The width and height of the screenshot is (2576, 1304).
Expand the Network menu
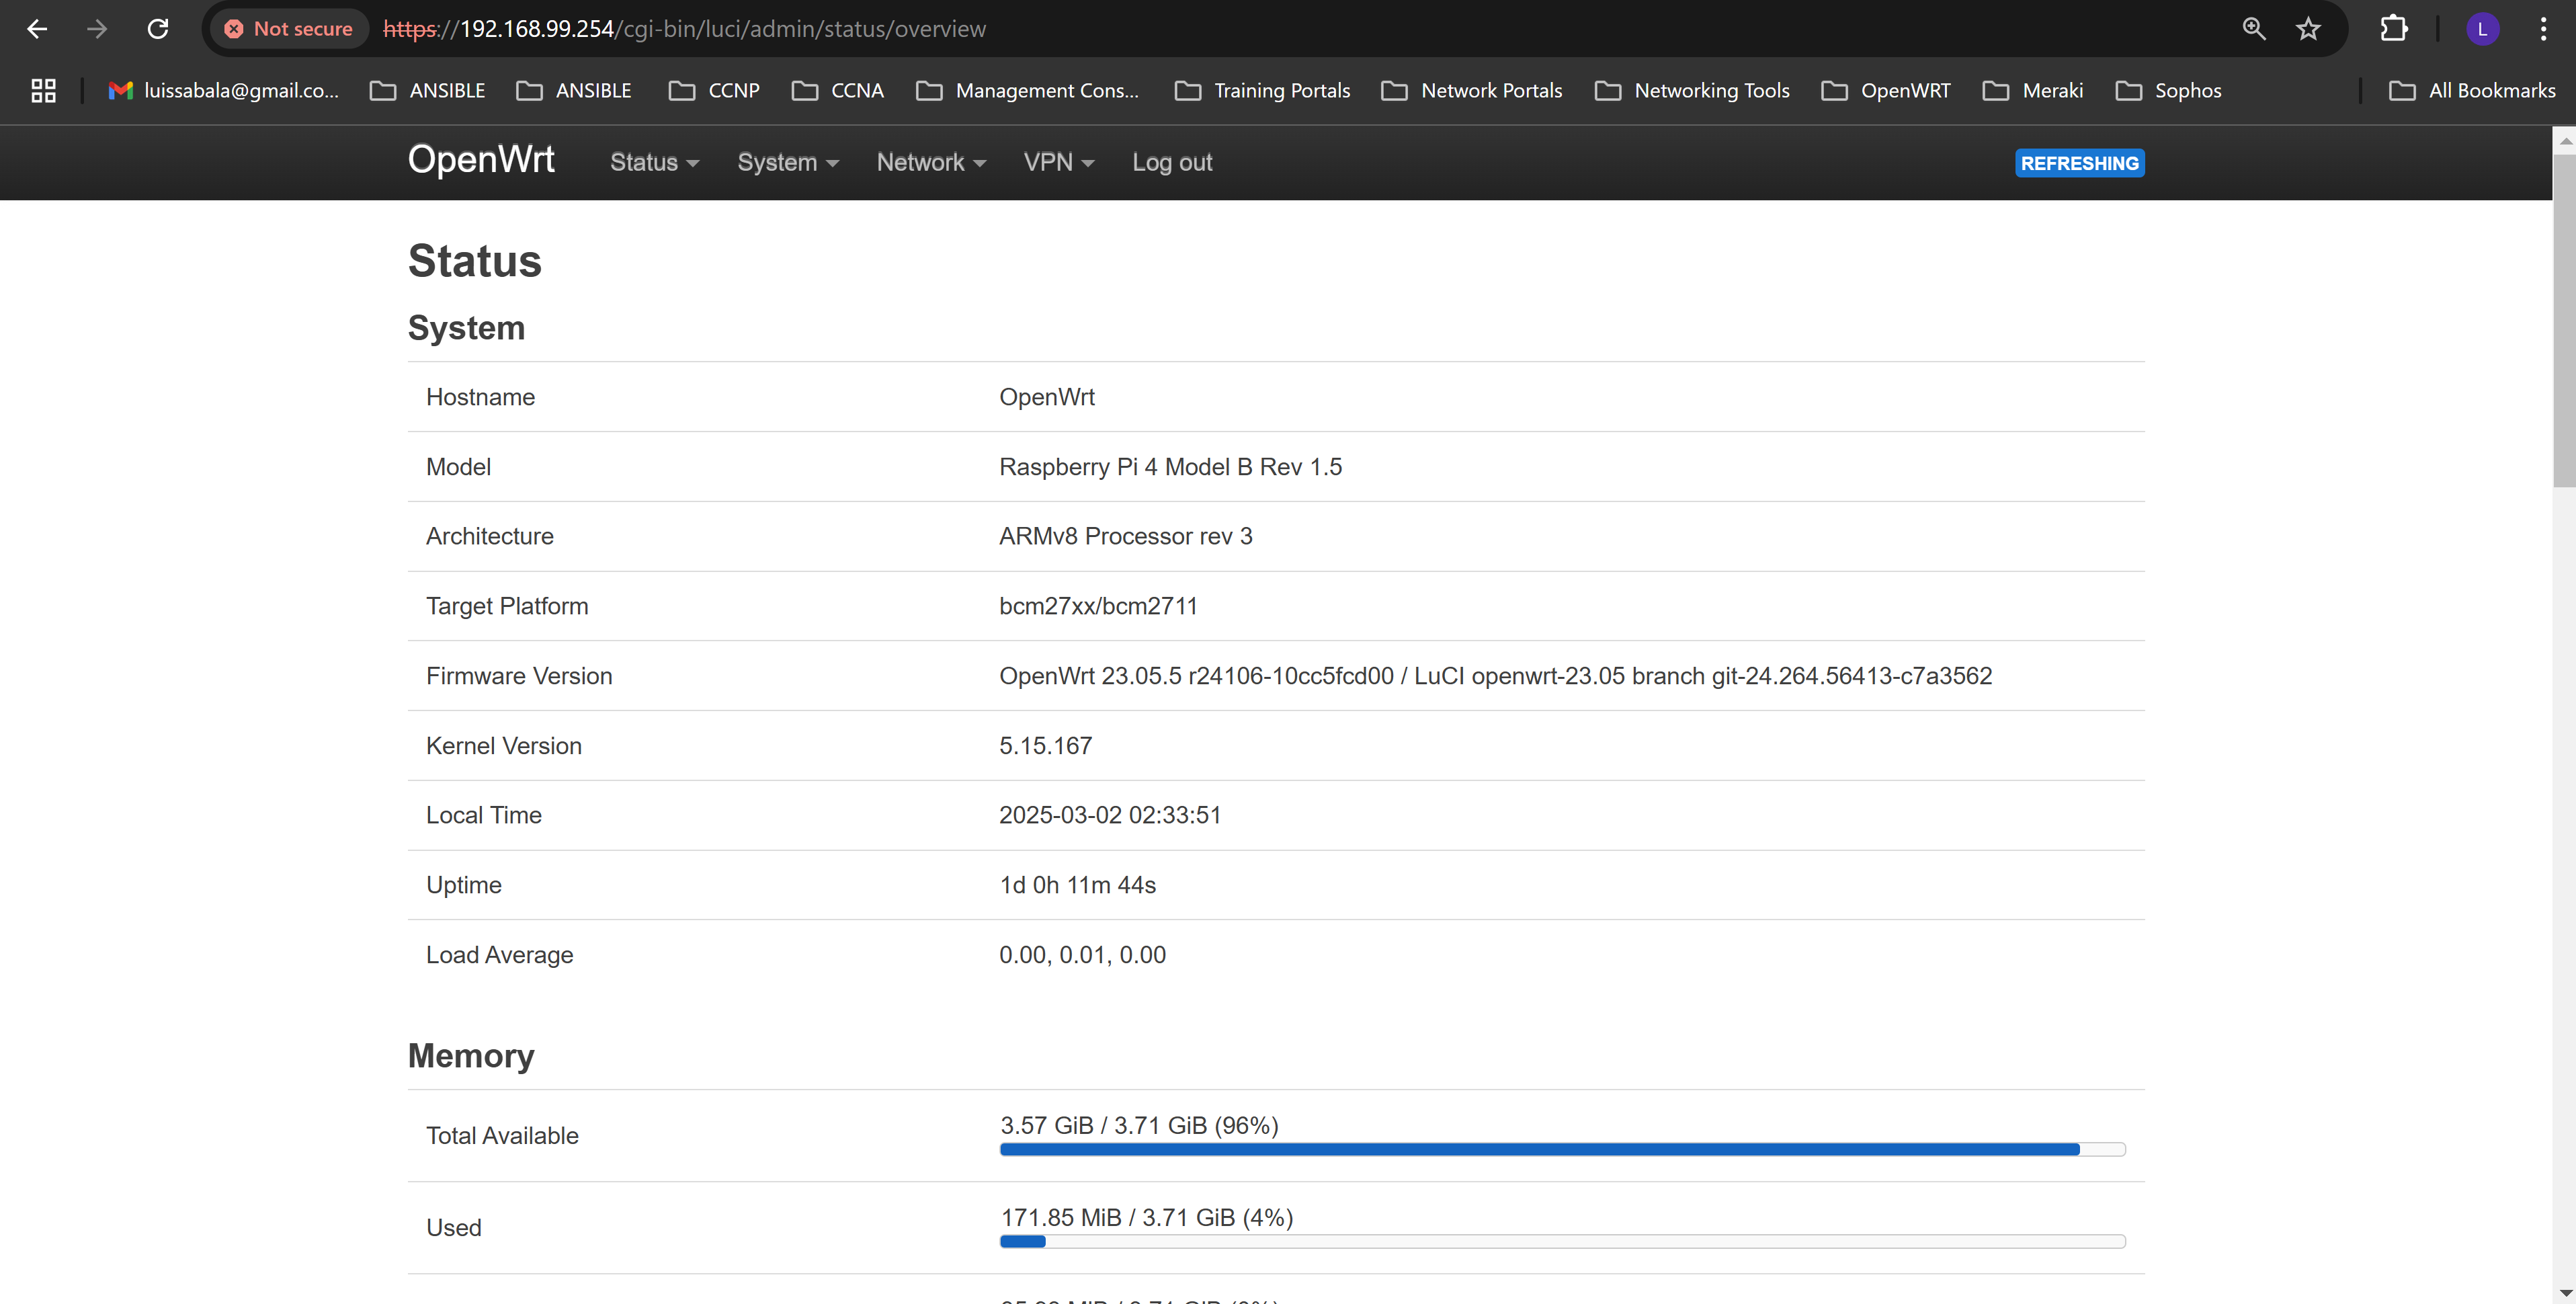(x=931, y=162)
